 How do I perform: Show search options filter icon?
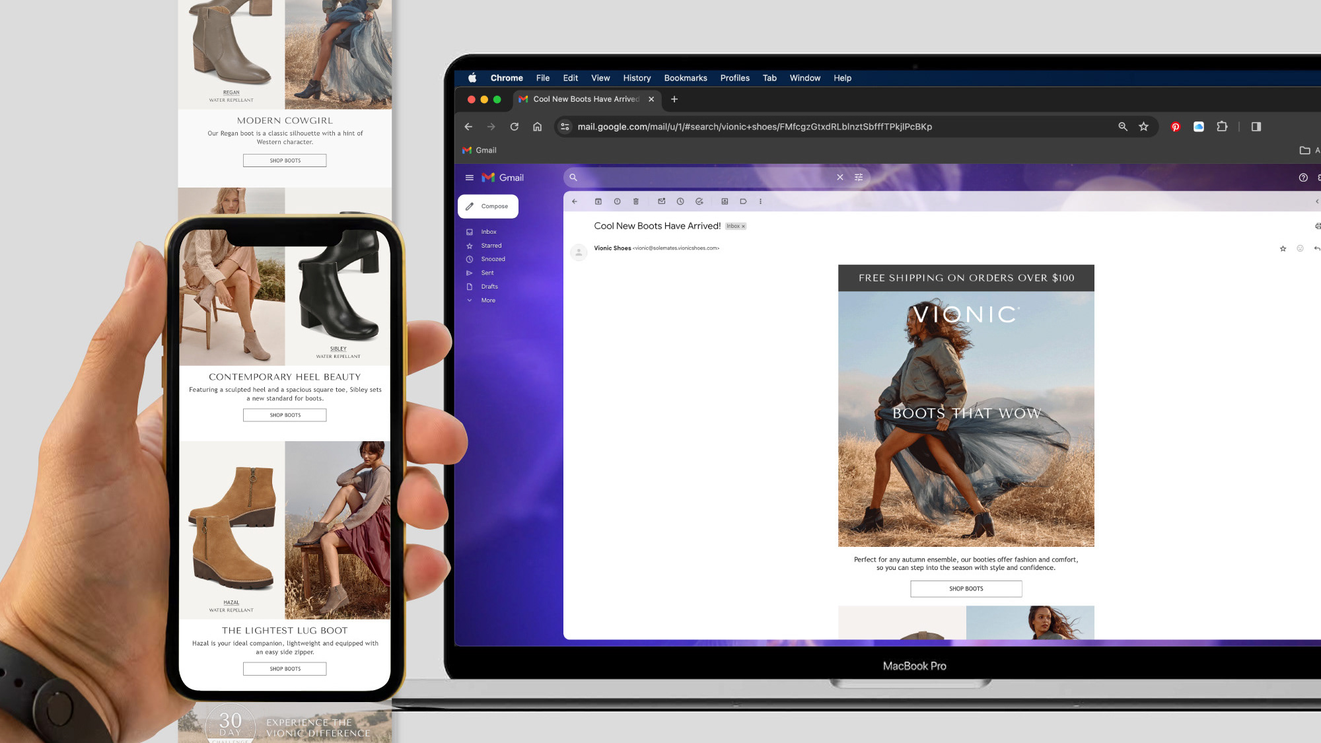[x=859, y=177]
